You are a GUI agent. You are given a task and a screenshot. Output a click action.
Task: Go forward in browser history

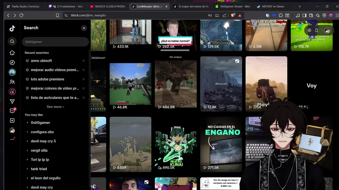[15, 15]
